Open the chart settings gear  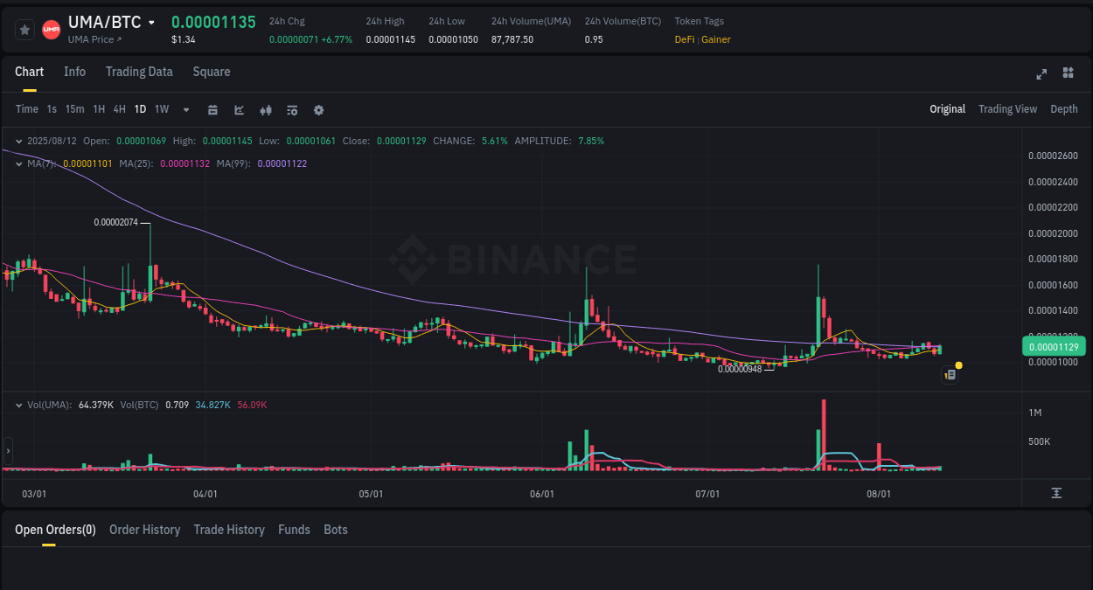tap(318, 109)
